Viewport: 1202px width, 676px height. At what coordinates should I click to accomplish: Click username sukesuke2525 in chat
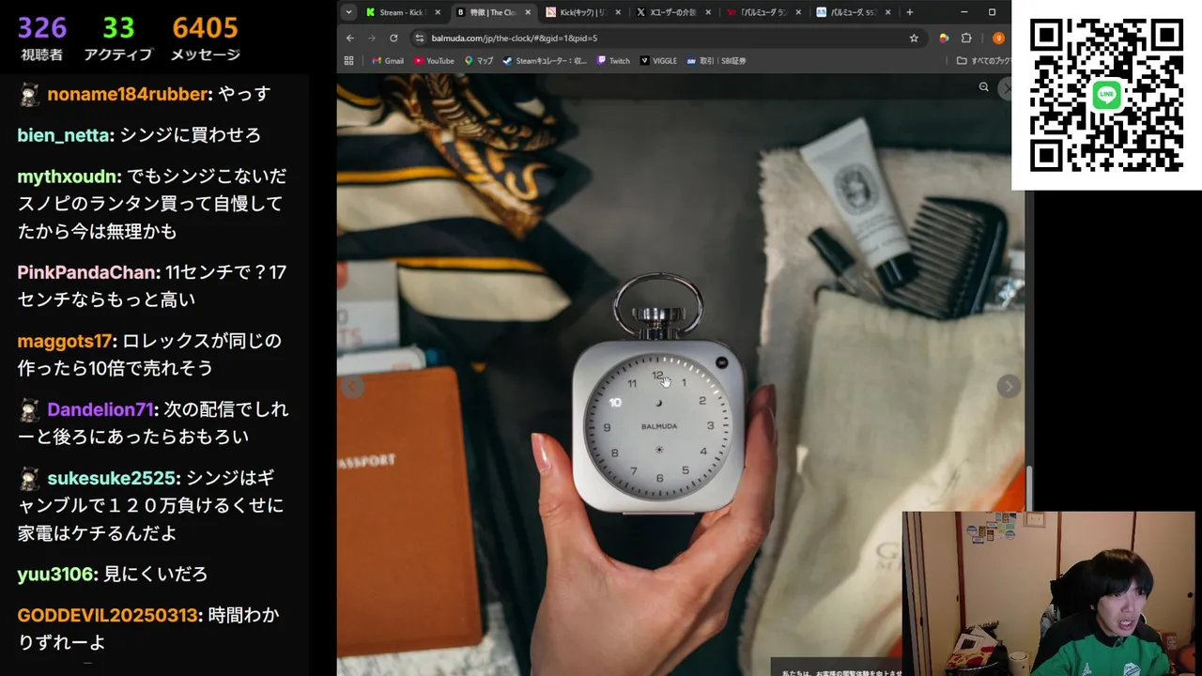[113, 478]
